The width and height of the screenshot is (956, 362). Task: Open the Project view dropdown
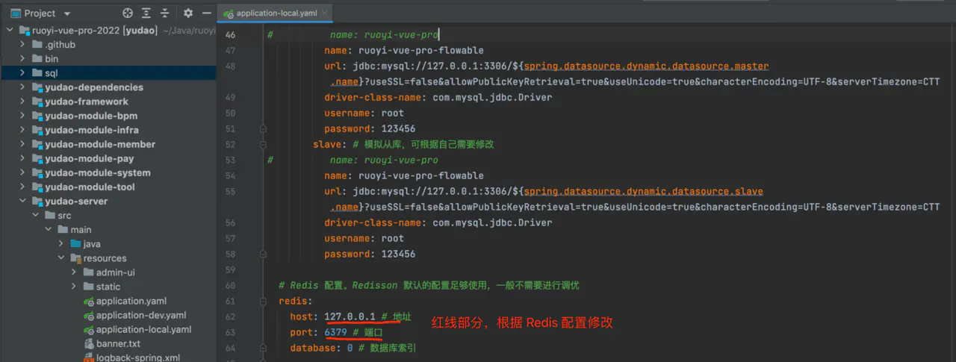point(67,13)
